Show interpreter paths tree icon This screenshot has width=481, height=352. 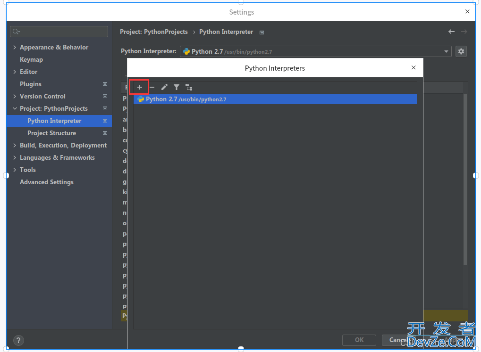pyautogui.click(x=189, y=87)
